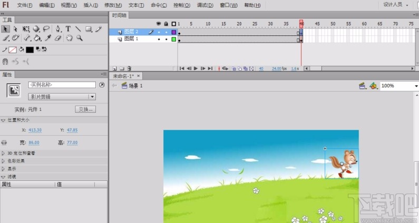
Task: Click the delete layer trash icon
Action: (129, 69)
